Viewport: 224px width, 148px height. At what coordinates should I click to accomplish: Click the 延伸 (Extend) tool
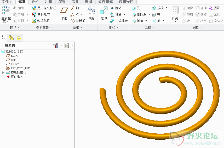[x=201, y=8]
